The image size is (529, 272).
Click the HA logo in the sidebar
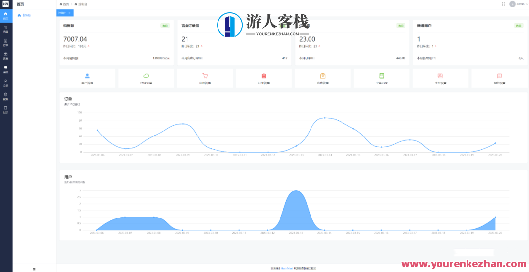[x=6, y=4]
